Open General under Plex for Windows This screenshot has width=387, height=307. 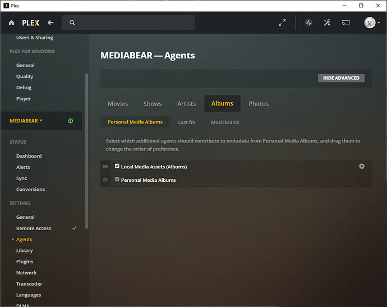click(x=25, y=66)
